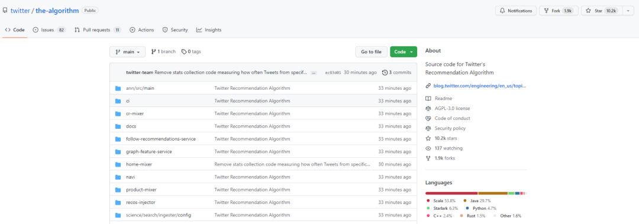The image size is (639, 224).
Task: Click the tags icon showing 0 tags
Action: [184, 52]
